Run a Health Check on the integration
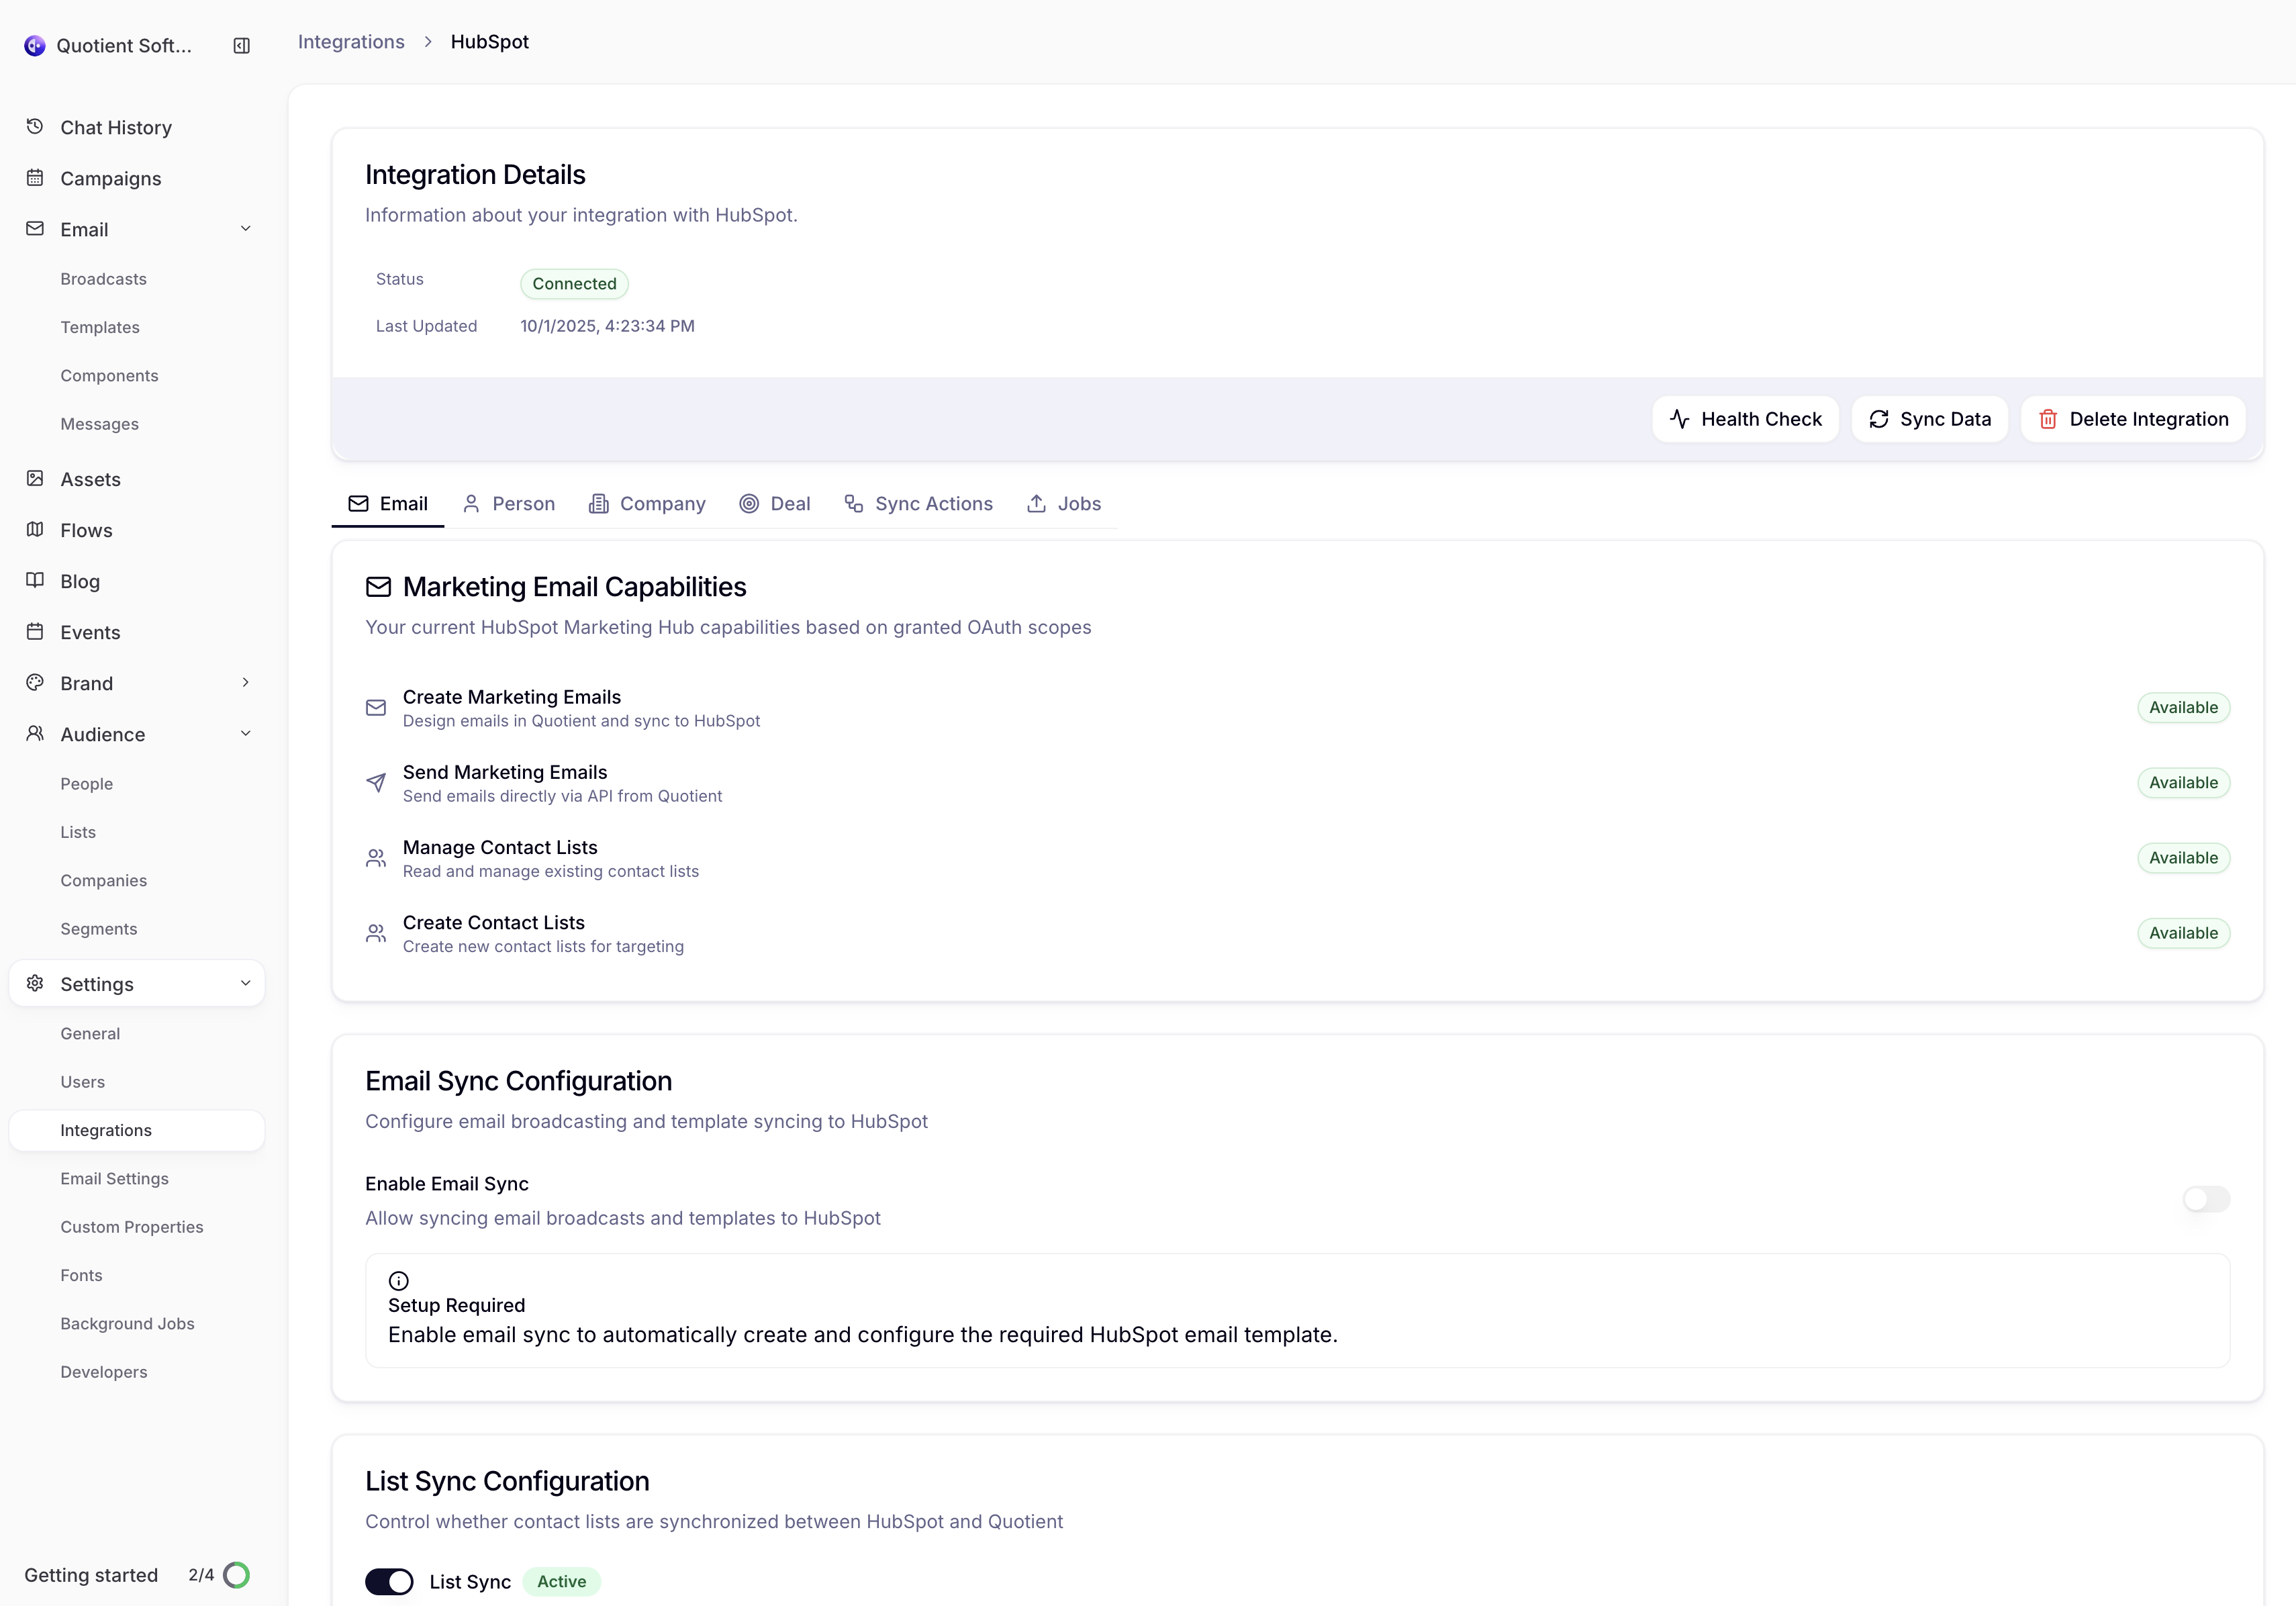The image size is (2296, 1606). tap(1744, 418)
